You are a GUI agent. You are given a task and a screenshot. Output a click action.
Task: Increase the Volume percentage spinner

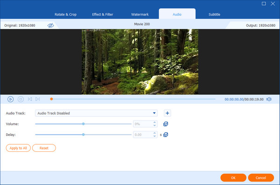tap(154, 122)
